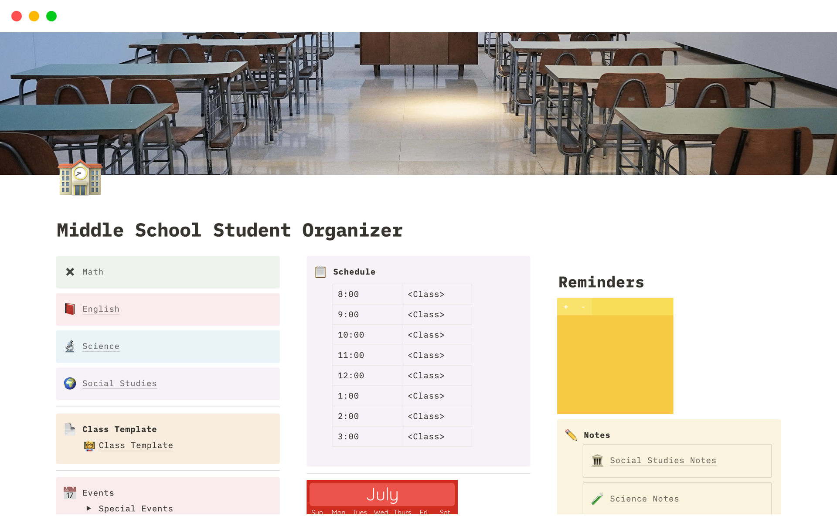
Task: Click the class cell for 8:00
Action: (436, 295)
